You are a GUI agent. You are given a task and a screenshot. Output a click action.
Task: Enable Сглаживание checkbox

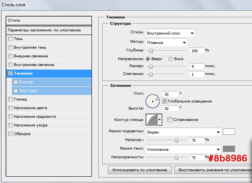tap(170, 120)
